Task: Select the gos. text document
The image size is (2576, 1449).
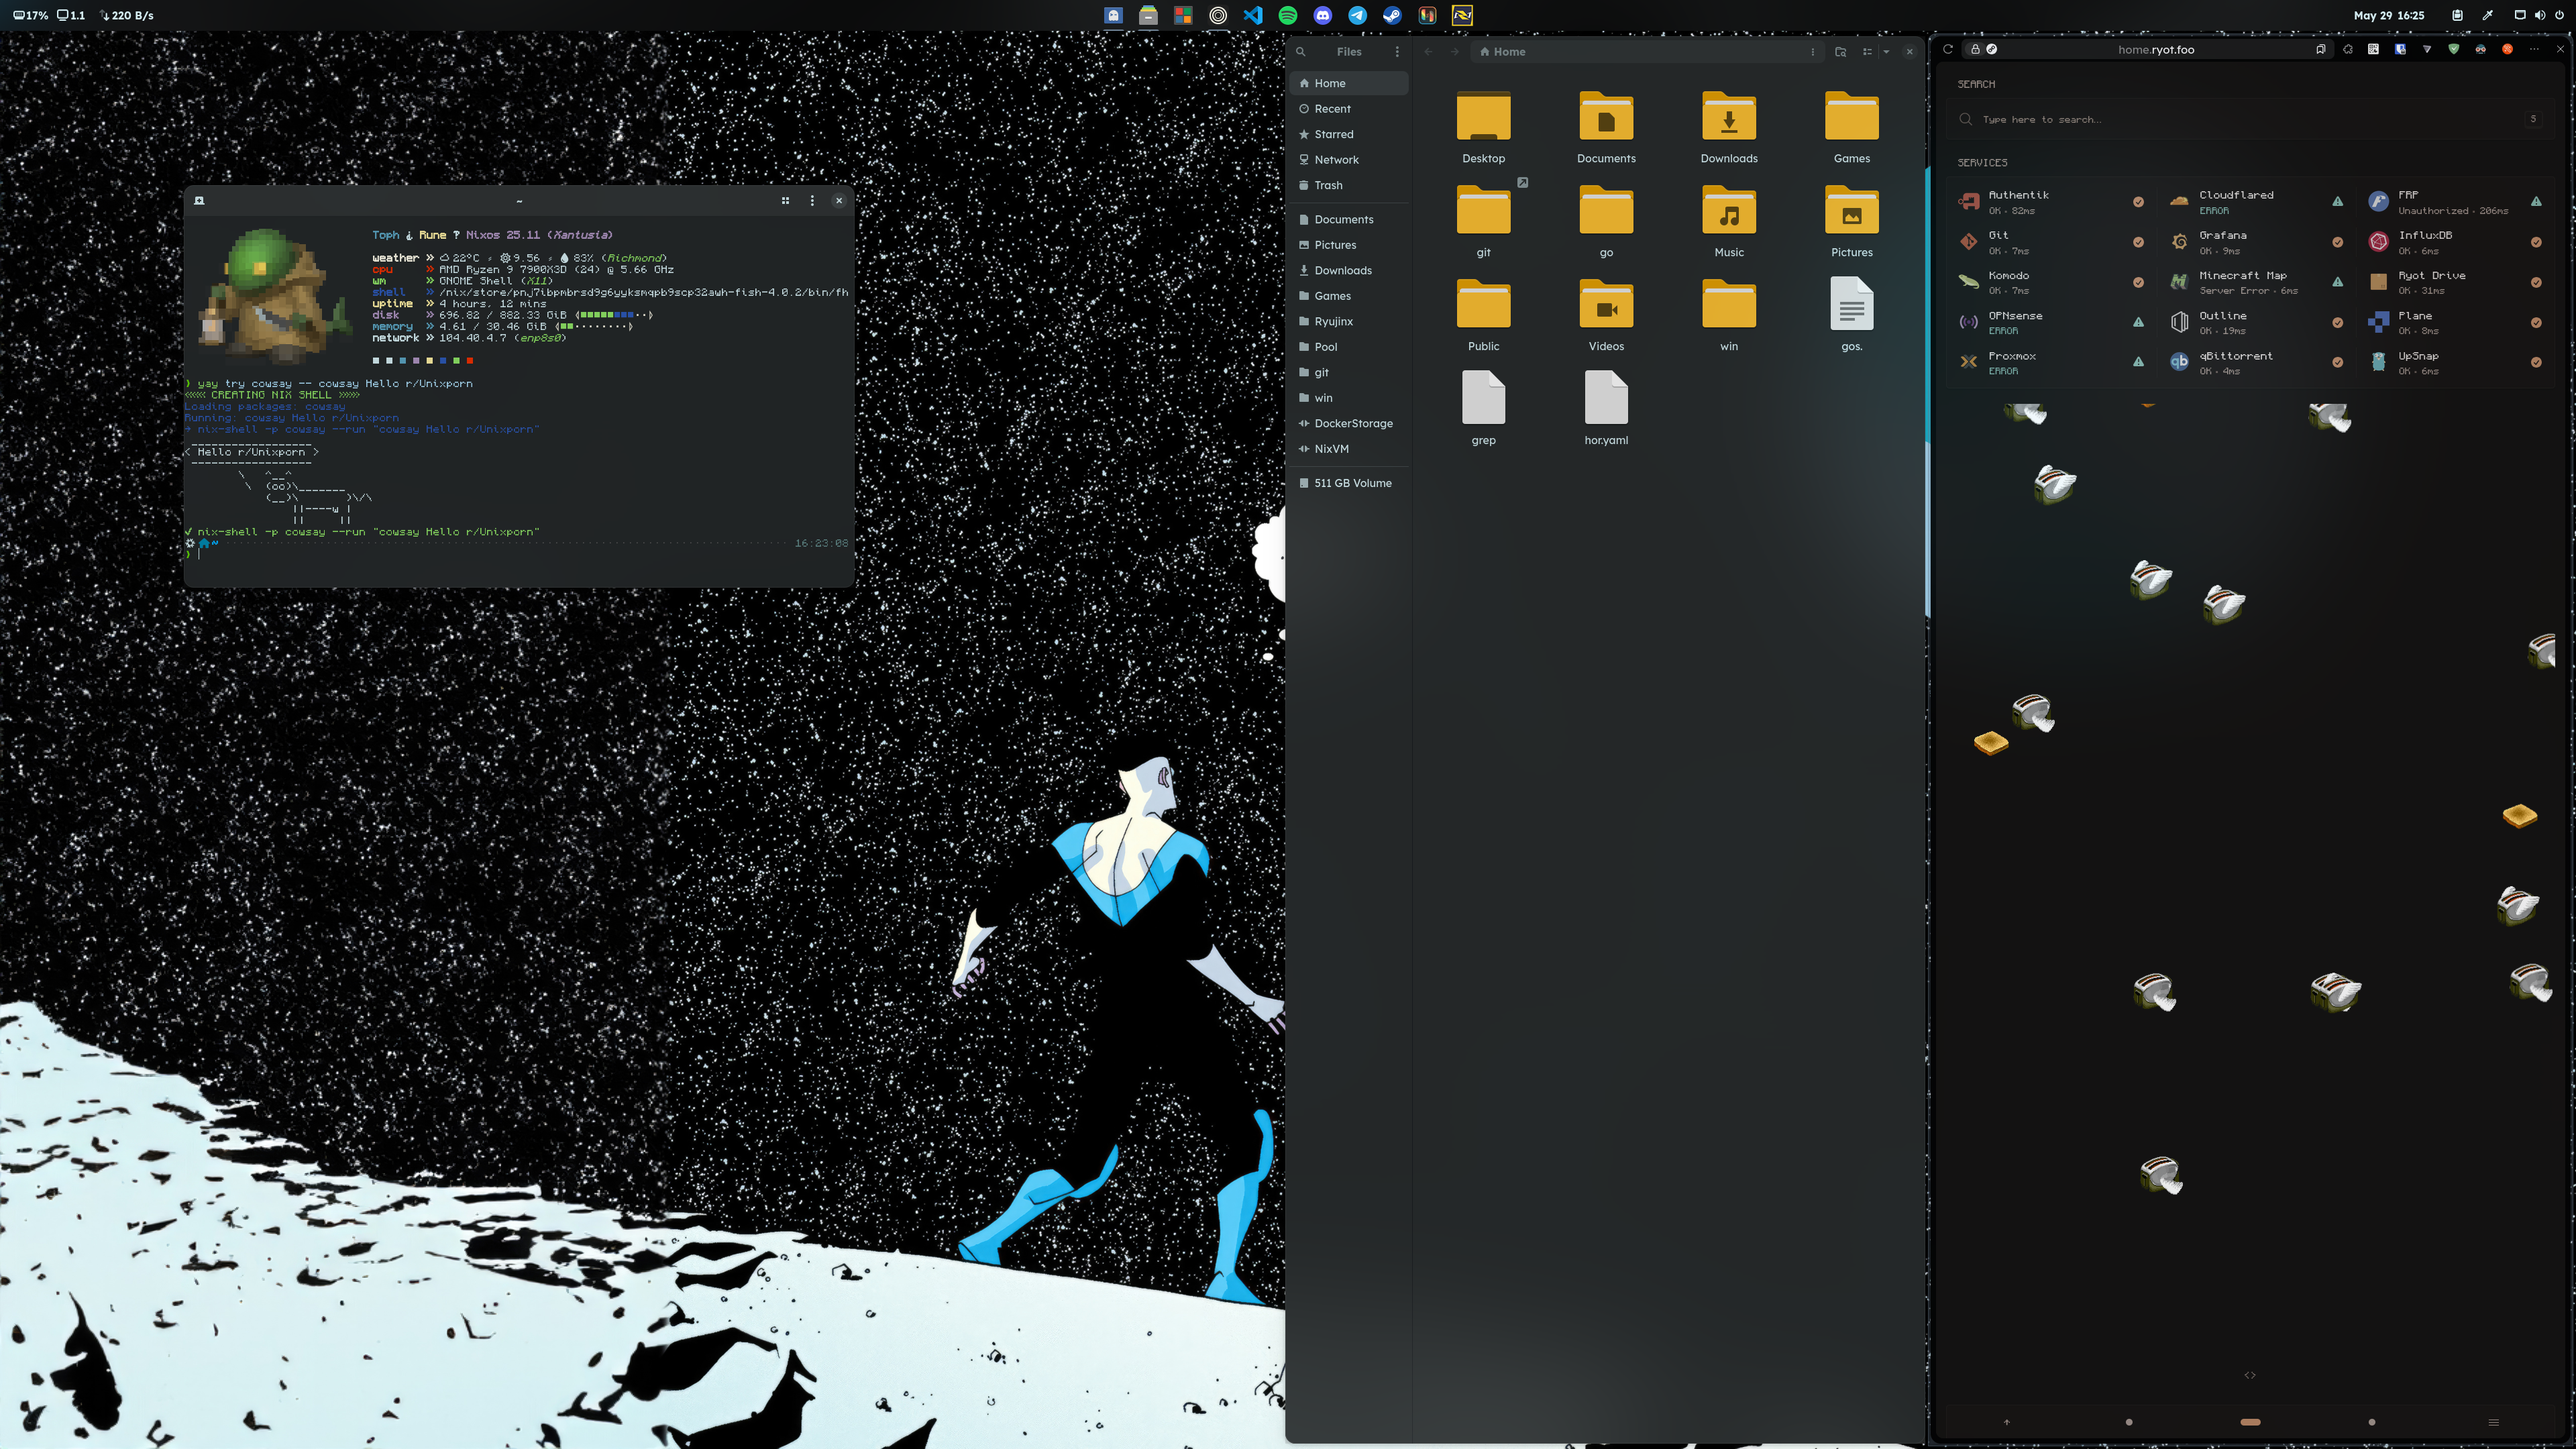Action: click(1852, 304)
